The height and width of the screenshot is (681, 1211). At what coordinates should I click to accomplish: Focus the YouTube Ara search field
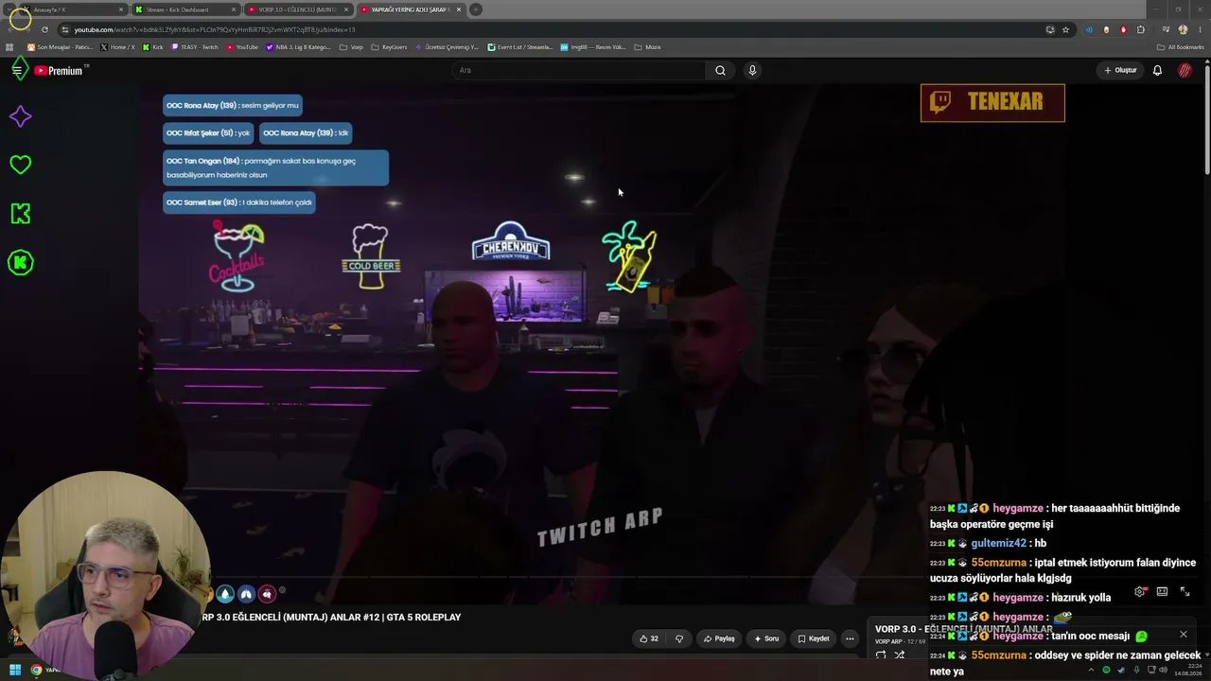pyautogui.click(x=580, y=70)
